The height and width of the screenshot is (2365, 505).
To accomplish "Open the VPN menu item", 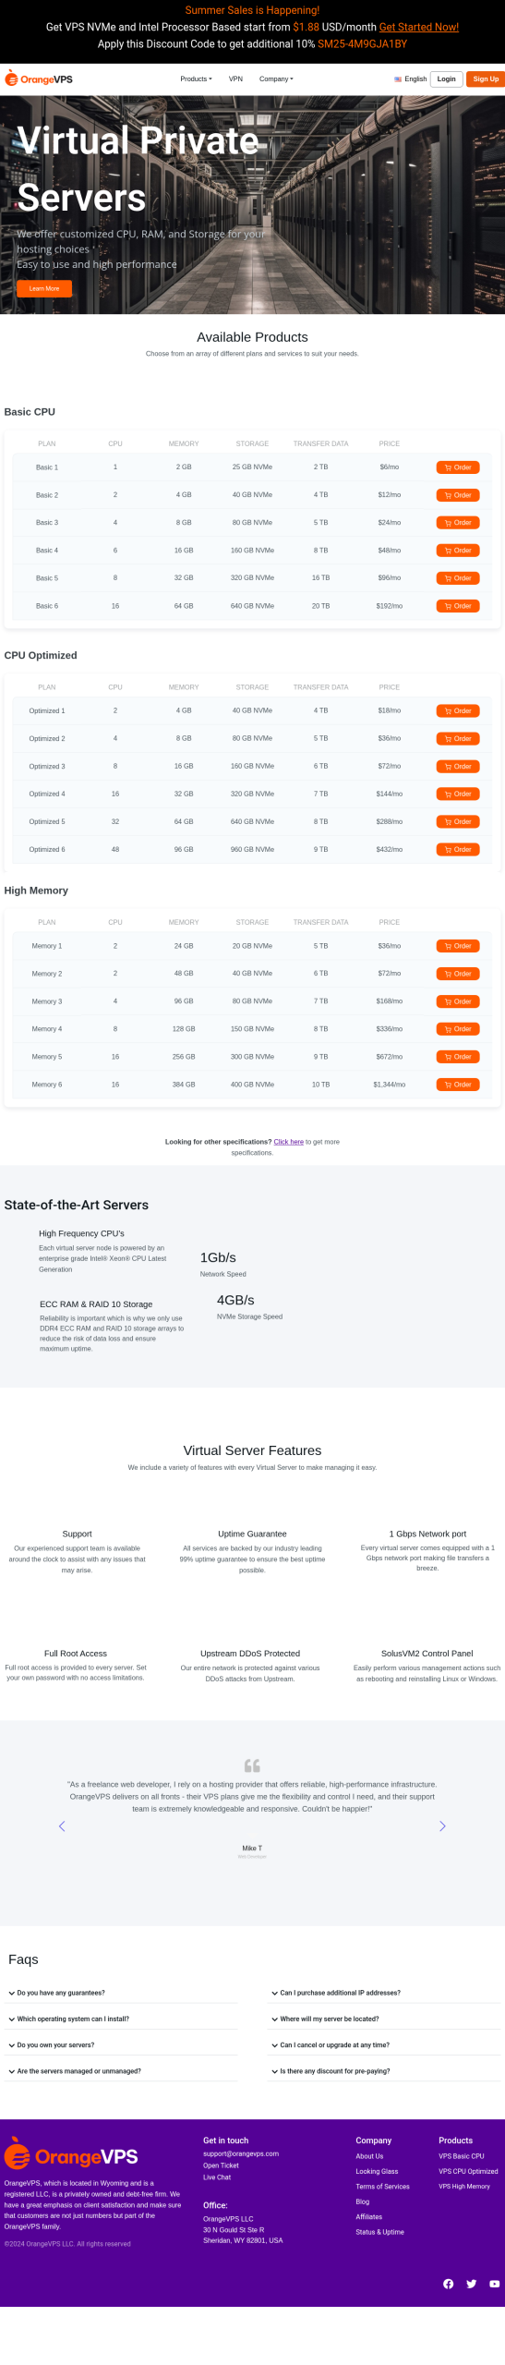I will [235, 79].
